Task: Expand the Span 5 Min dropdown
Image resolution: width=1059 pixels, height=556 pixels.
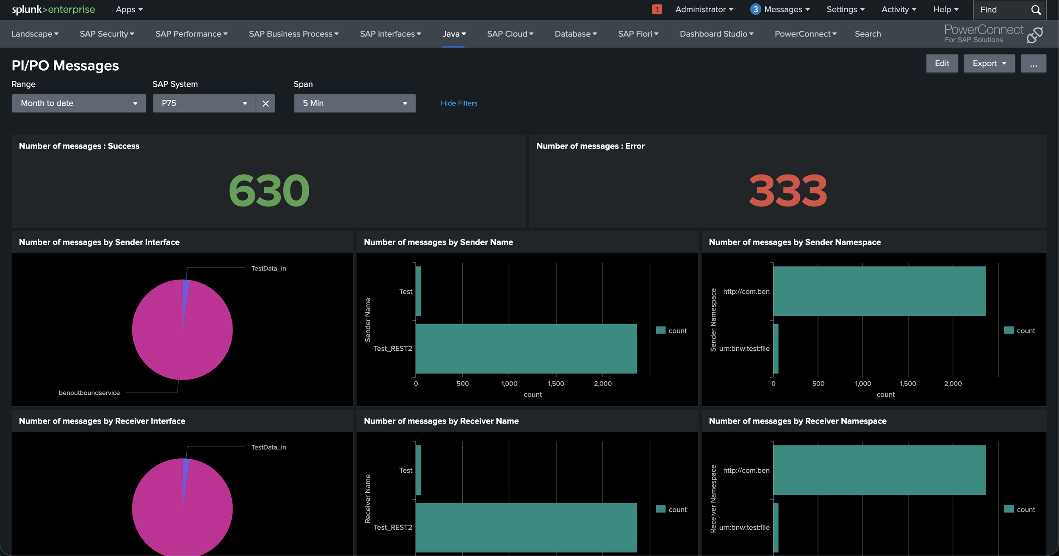Action: [355, 103]
